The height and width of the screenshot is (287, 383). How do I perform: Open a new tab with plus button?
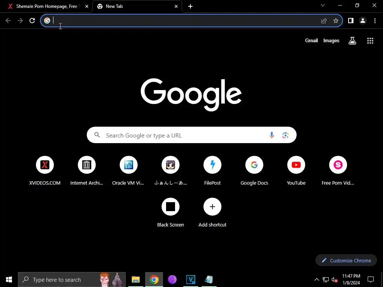(x=190, y=6)
